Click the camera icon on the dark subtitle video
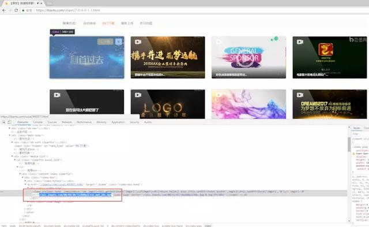 pyautogui.click(x=57, y=95)
